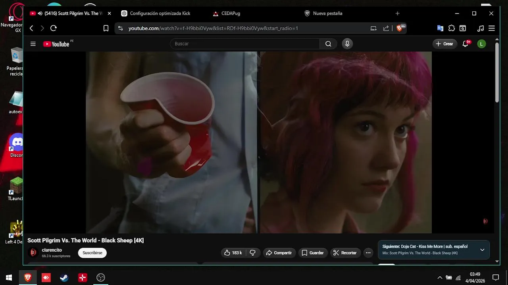
Task: Open the Papelera de reciclaje desktop icon
Action: [x=16, y=62]
